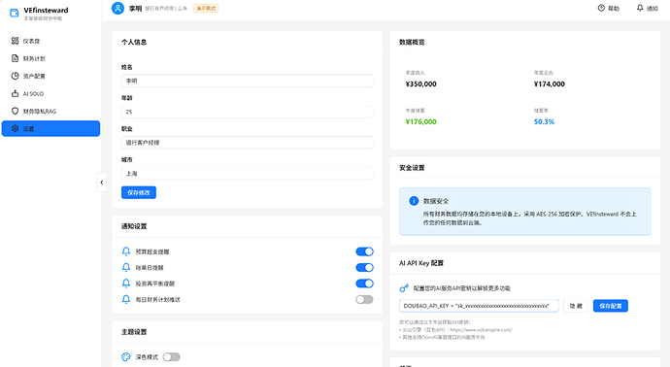Click the ¥174,000 annual expense value
This screenshot has width=670, height=367.
pos(549,84)
